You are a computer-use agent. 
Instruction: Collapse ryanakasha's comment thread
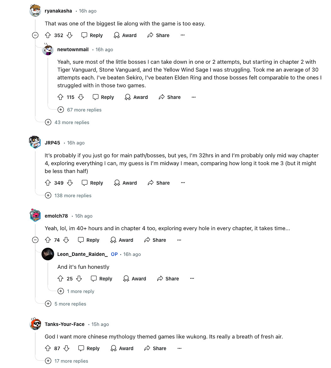point(35,35)
